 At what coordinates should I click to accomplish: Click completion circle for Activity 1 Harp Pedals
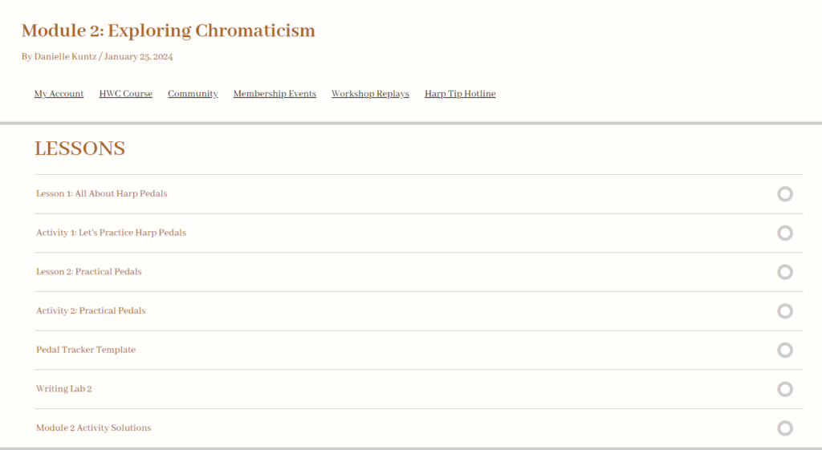785,233
